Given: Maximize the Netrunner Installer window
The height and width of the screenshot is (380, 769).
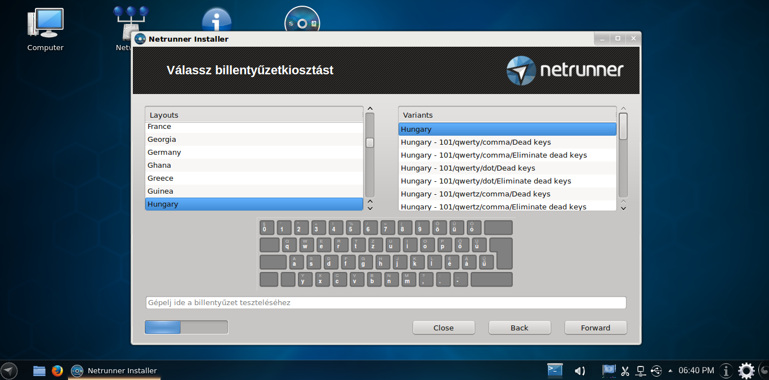Looking at the screenshot, I should click(618, 38).
